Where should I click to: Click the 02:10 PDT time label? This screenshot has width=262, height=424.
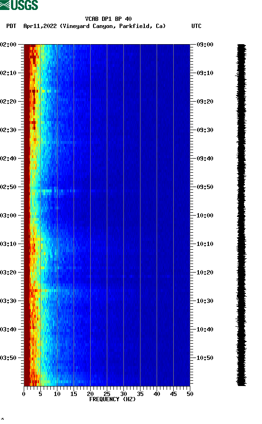[8, 73]
